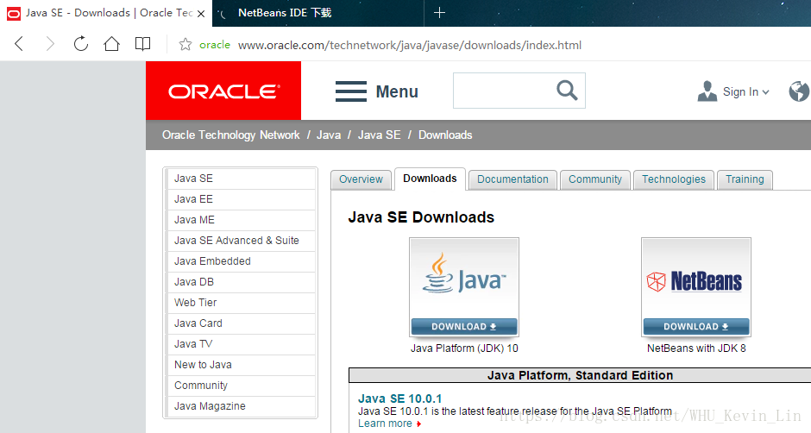Switch to the Training tab
The width and height of the screenshot is (811, 433).
[745, 179]
